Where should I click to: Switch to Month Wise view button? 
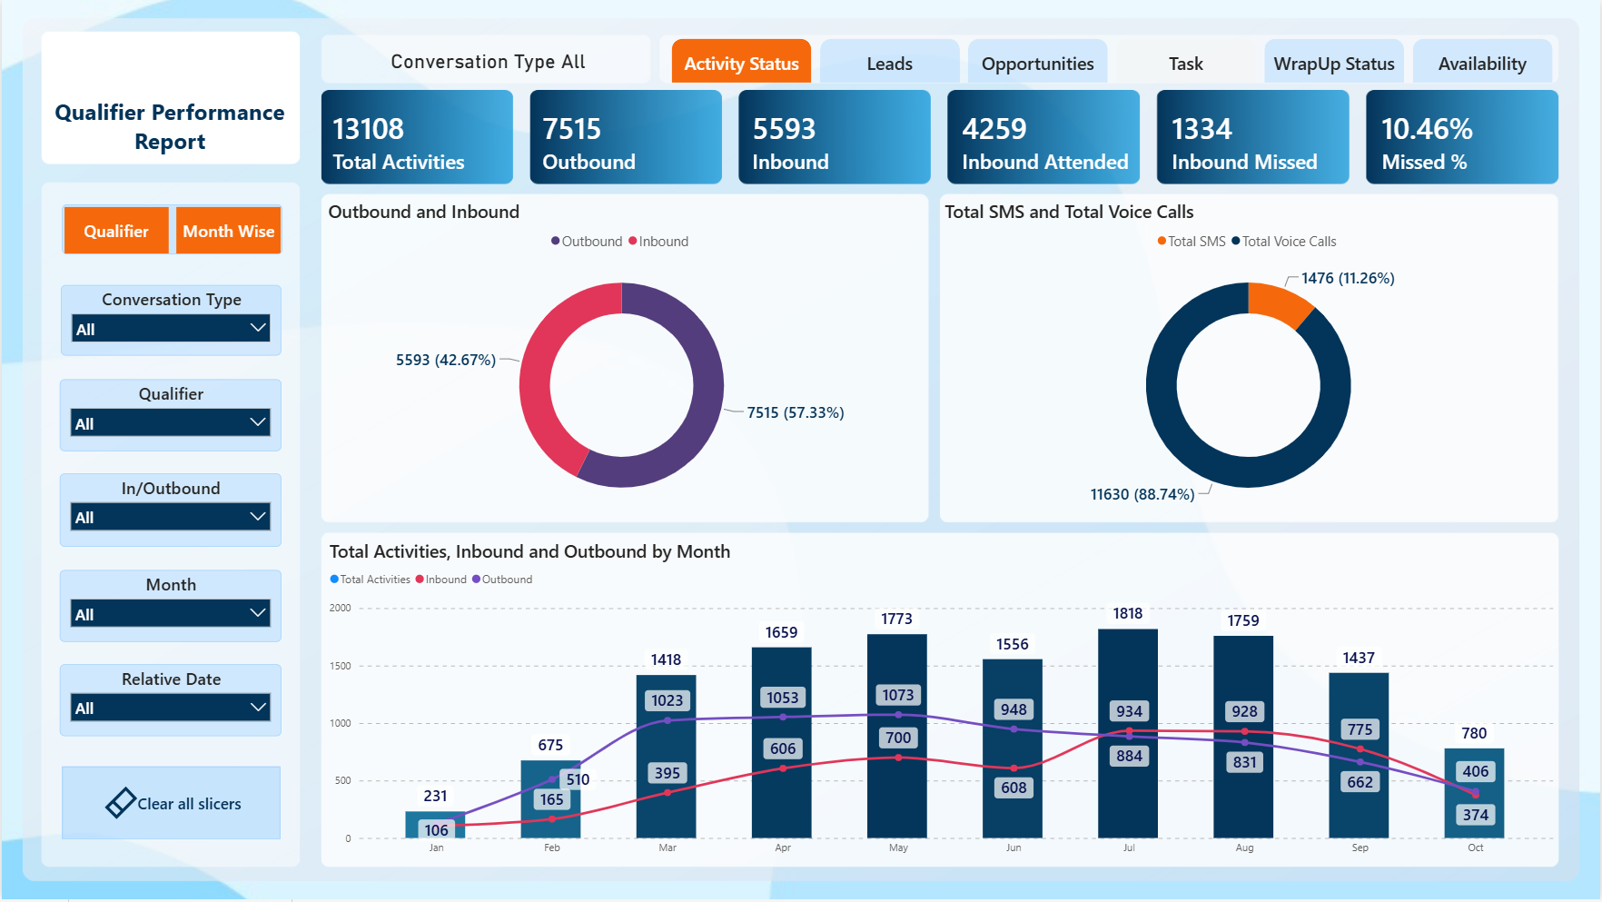click(x=228, y=231)
